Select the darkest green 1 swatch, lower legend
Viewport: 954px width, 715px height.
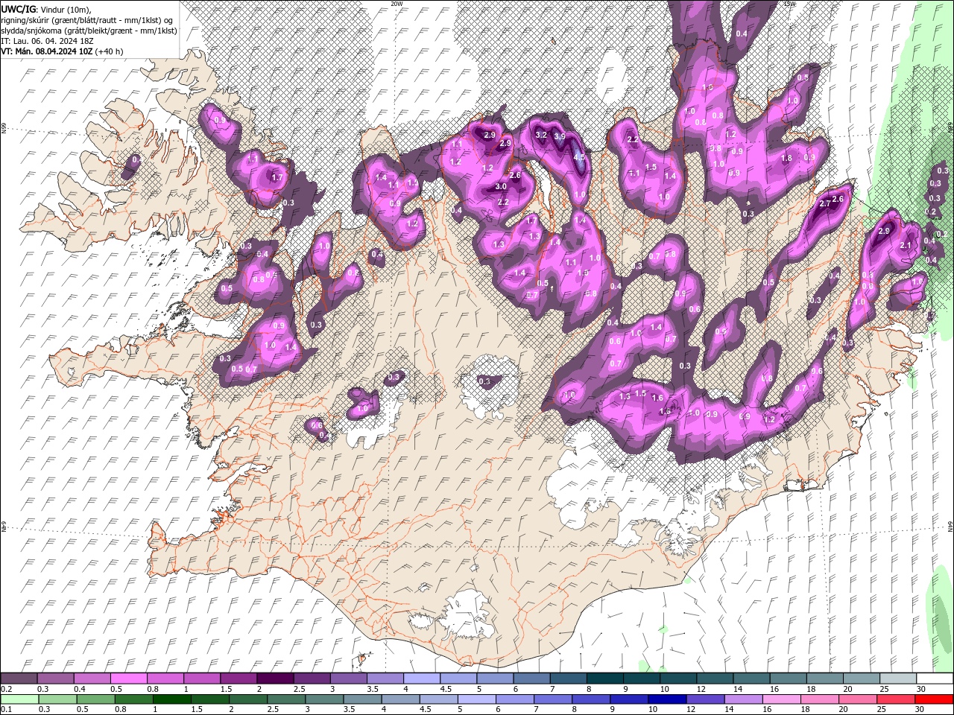click(171, 699)
